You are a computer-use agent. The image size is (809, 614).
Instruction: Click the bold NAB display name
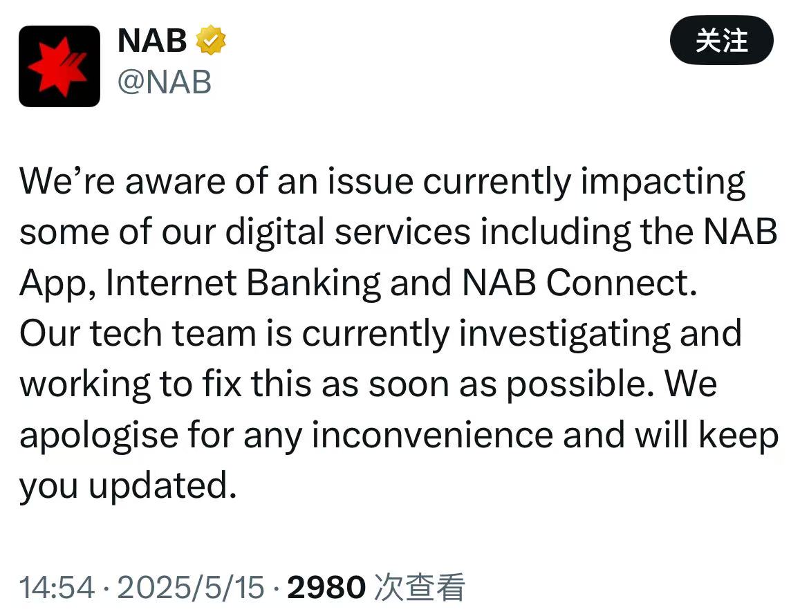point(151,40)
